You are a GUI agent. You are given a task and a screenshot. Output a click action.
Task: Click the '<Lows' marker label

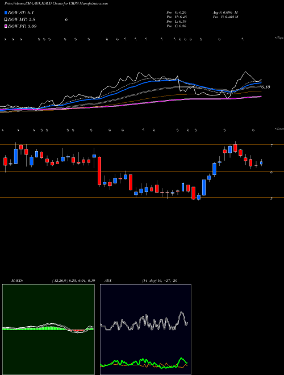tap(279, 129)
